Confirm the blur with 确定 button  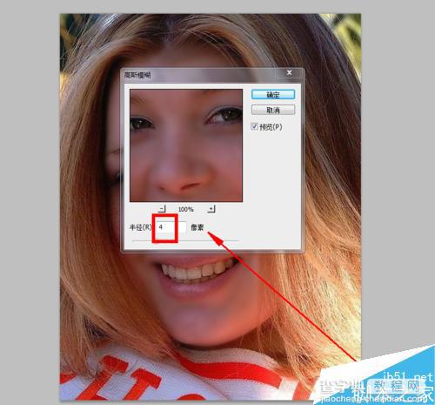click(273, 95)
